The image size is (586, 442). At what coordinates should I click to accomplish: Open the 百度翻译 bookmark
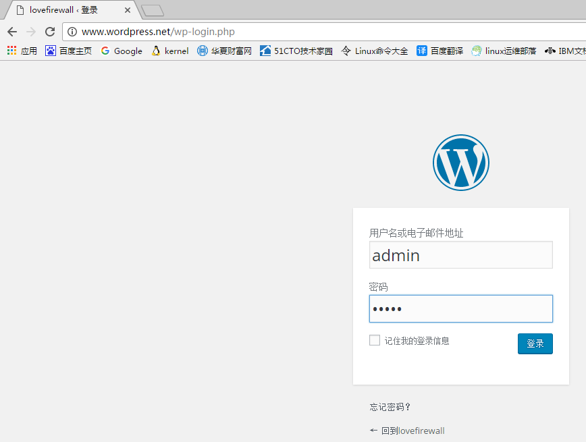click(439, 51)
